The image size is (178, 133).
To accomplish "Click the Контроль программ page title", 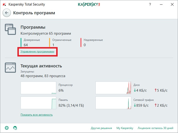I will (34, 13).
